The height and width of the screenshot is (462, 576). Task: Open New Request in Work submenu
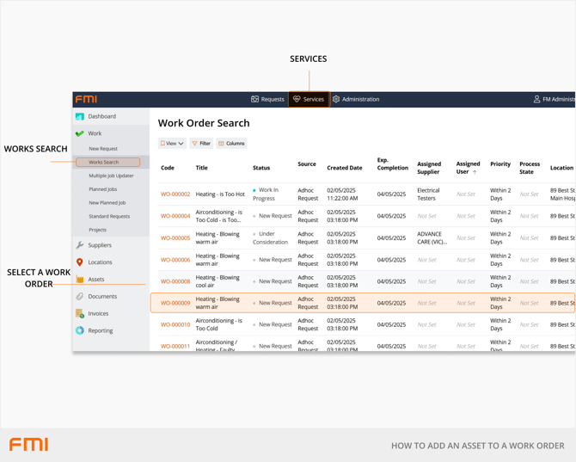point(103,149)
